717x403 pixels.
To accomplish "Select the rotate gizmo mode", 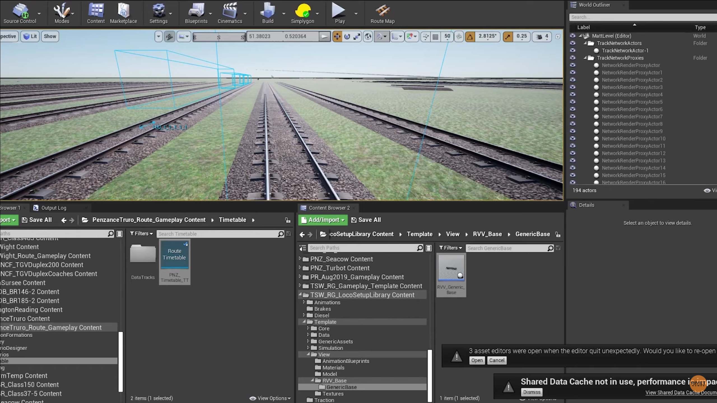I will [x=347, y=37].
